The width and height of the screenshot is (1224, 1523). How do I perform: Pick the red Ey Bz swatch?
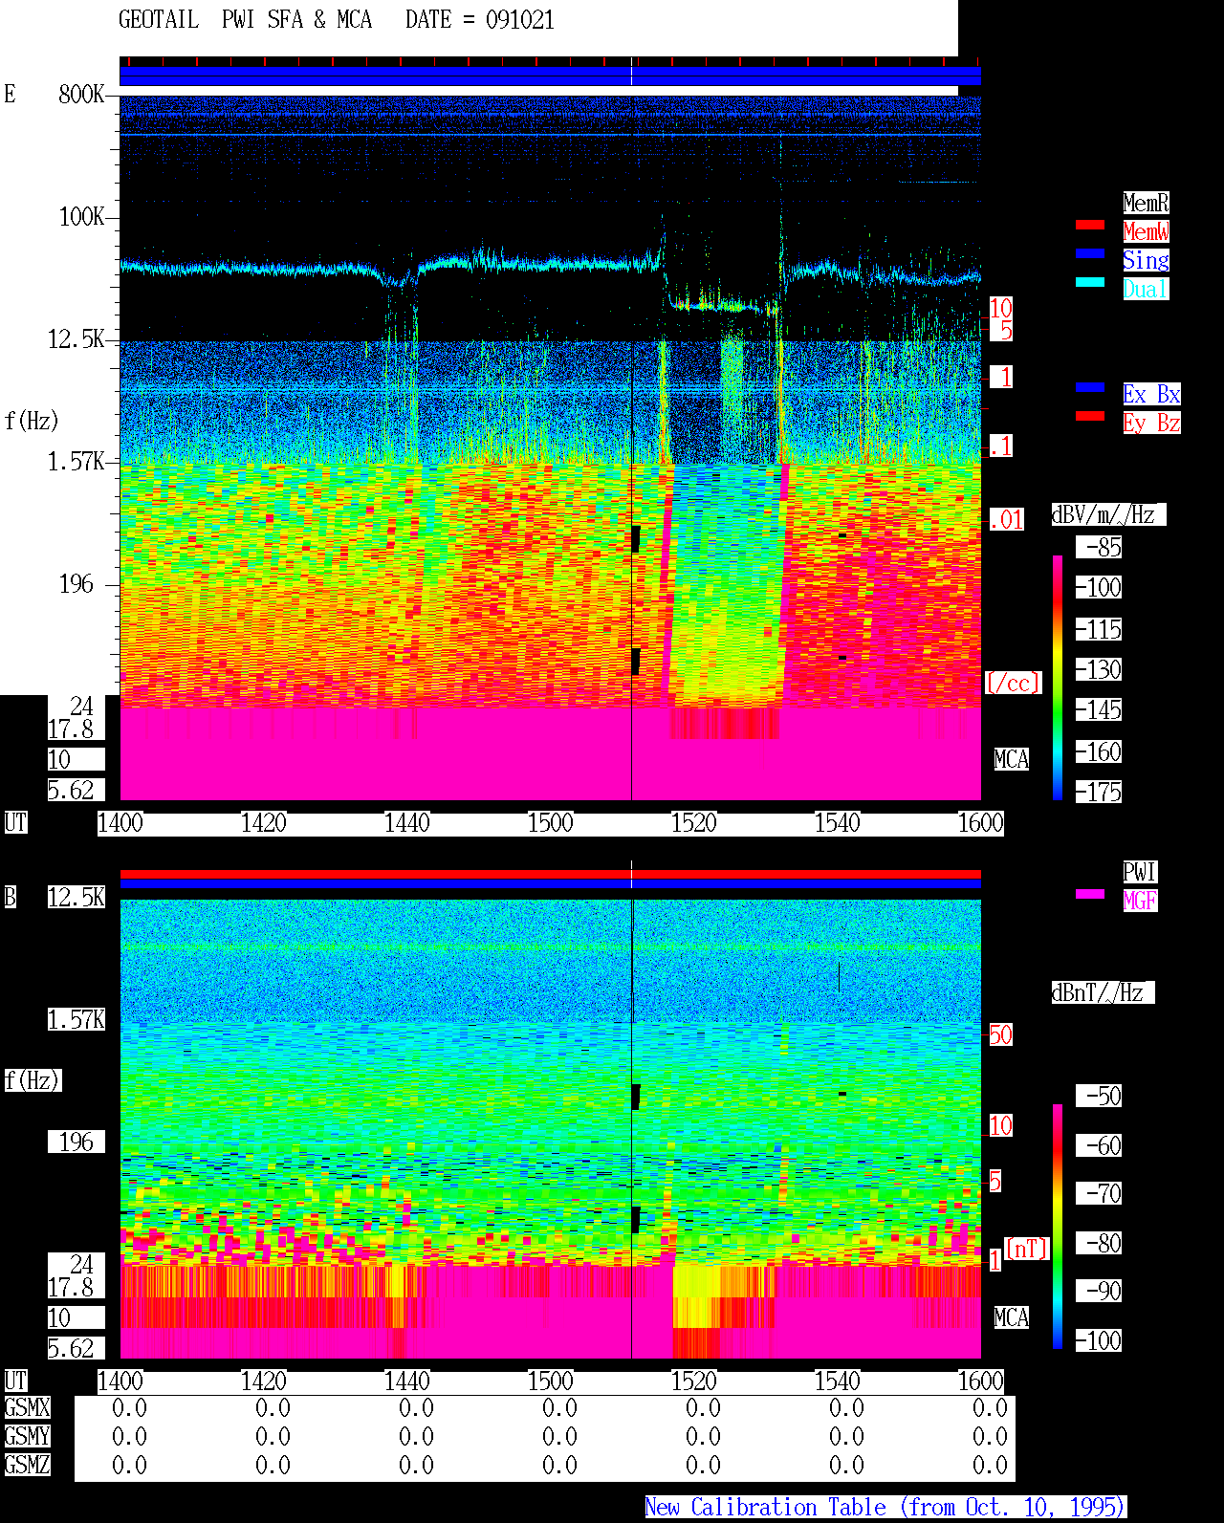(1090, 416)
